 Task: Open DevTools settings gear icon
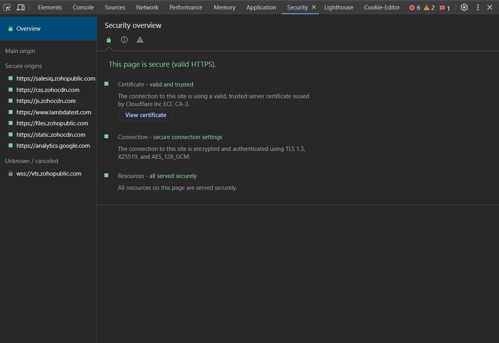464,7
